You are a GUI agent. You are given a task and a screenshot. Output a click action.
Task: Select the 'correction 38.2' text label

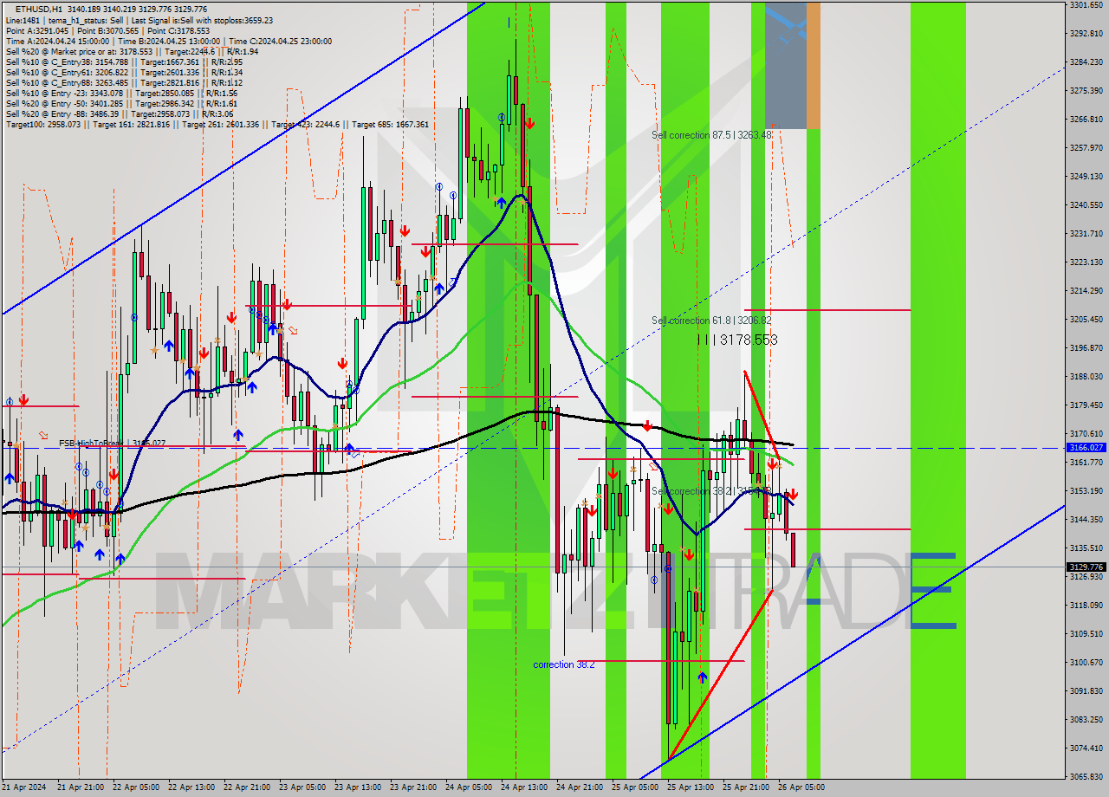point(563,664)
